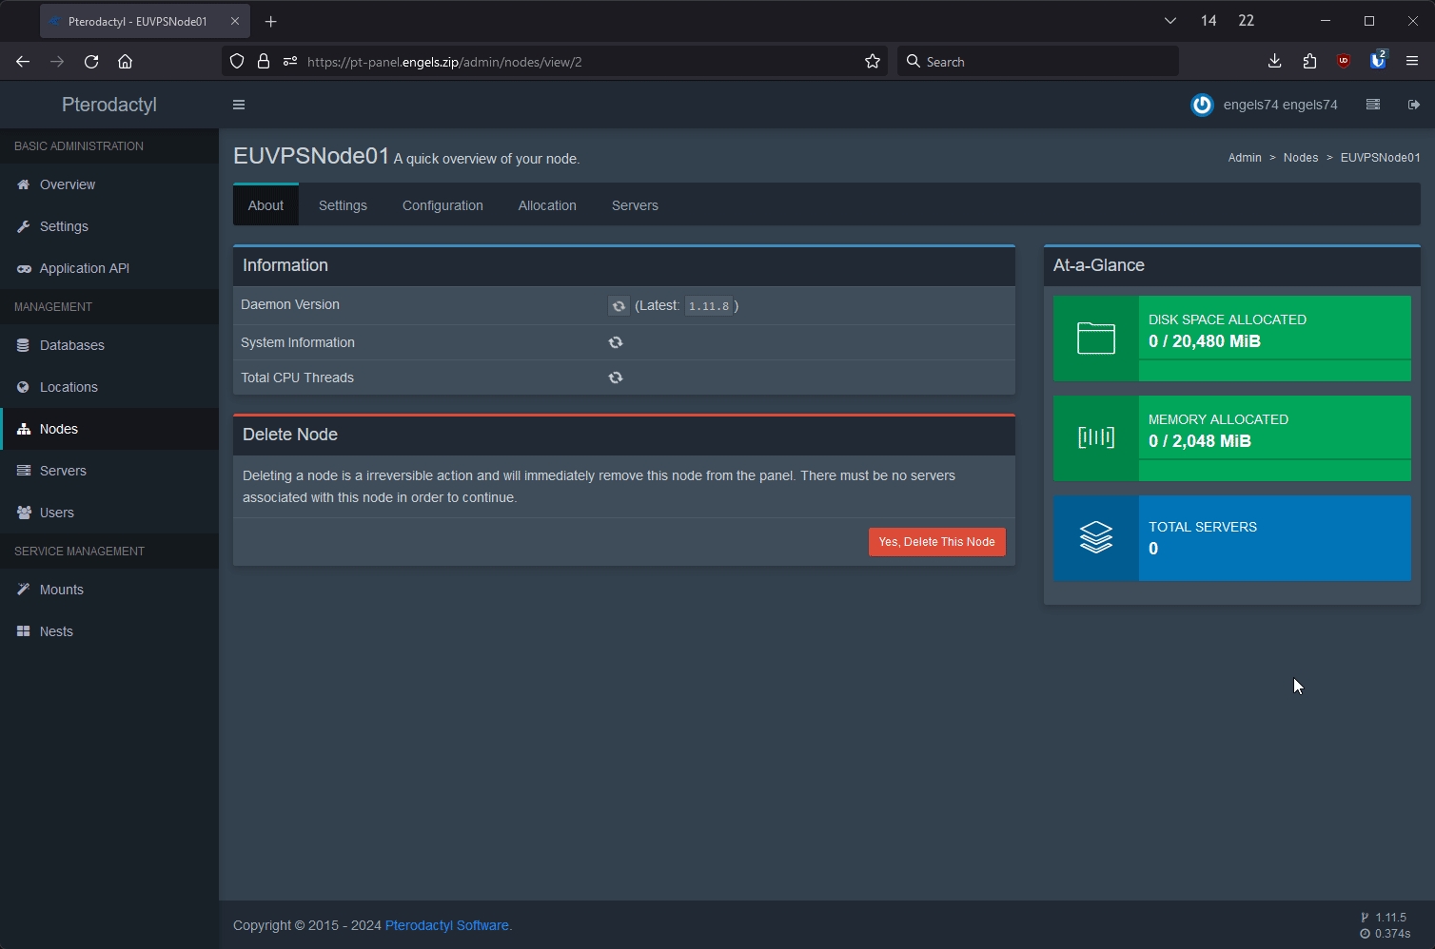Reload the page in browser
1435x949 pixels.
pos(91,62)
